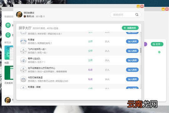
Task: Click the 拼字大厅 heading
Action: (25, 28)
